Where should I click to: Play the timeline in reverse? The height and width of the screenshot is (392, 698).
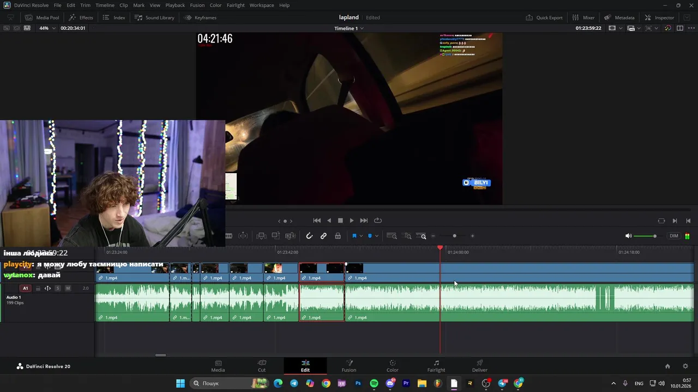click(329, 220)
